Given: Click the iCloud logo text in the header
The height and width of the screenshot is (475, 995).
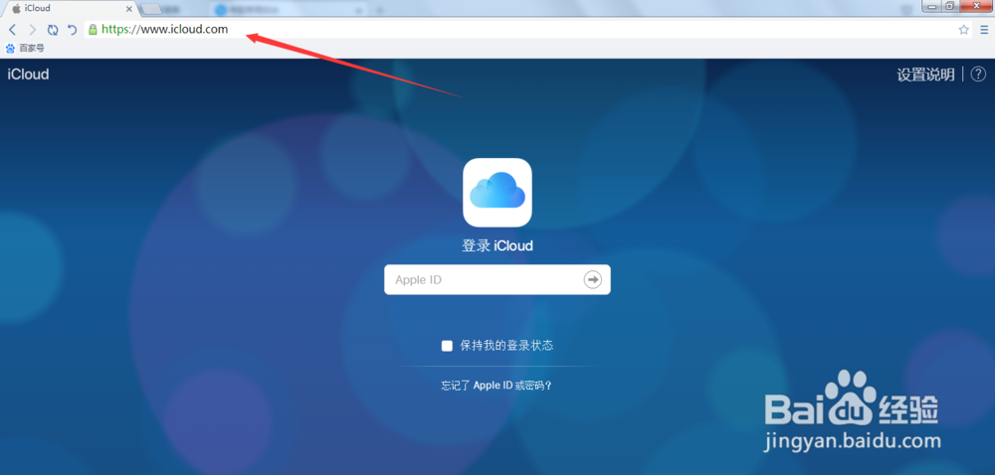Looking at the screenshot, I should click(x=28, y=75).
